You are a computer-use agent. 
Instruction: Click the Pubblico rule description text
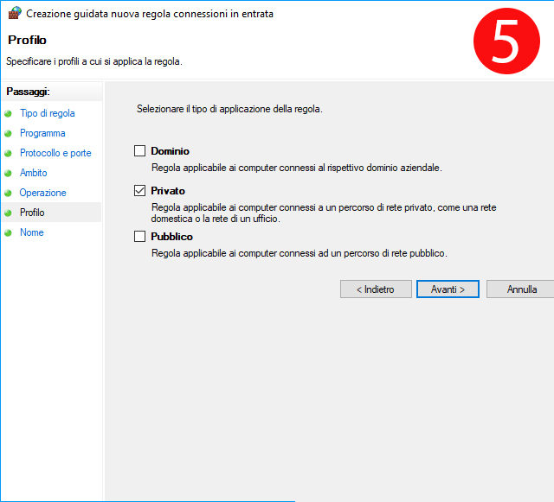299,253
